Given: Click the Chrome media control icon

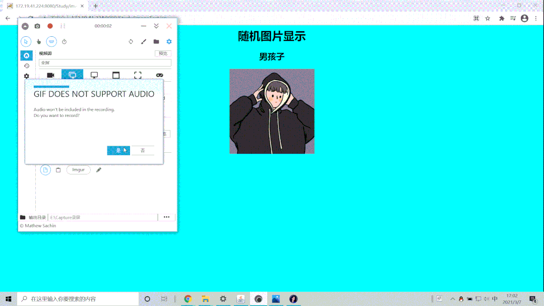Looking at the screenshot, I should [513, 18].
